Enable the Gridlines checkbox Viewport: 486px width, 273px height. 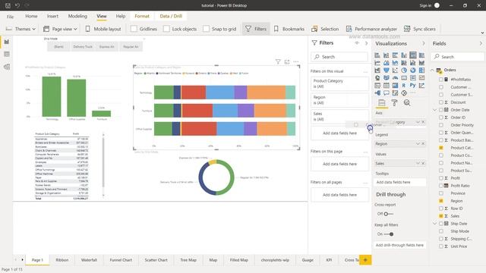coord(134,29)
